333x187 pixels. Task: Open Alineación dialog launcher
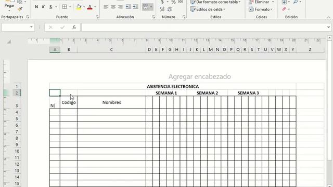coord(153,17)
